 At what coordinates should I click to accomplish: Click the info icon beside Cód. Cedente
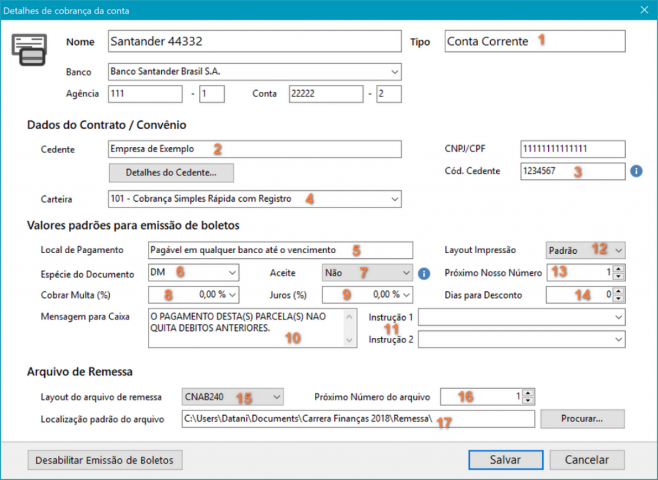point(636,172)
